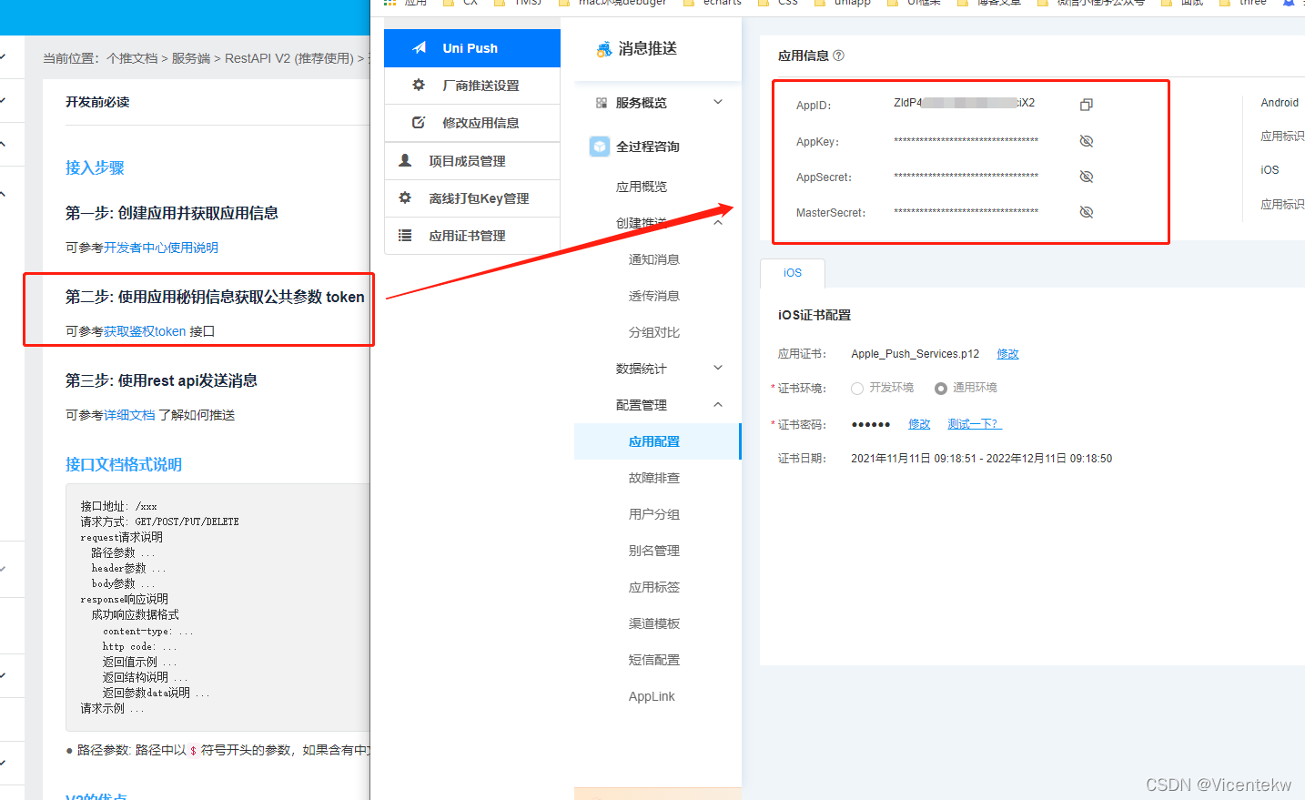Screen dimensions: 1305x800
Task: Click 个推文档 in the breadcrumb
Action: point(132,58)
